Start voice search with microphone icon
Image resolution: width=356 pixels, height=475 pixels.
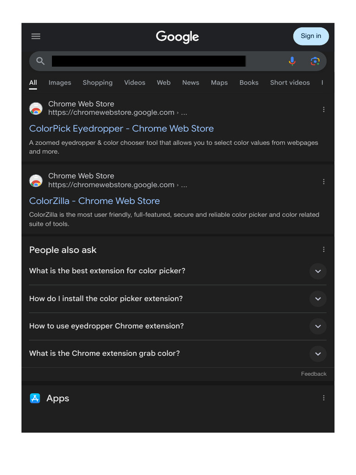pyautogui.click(x=292, y=61)
